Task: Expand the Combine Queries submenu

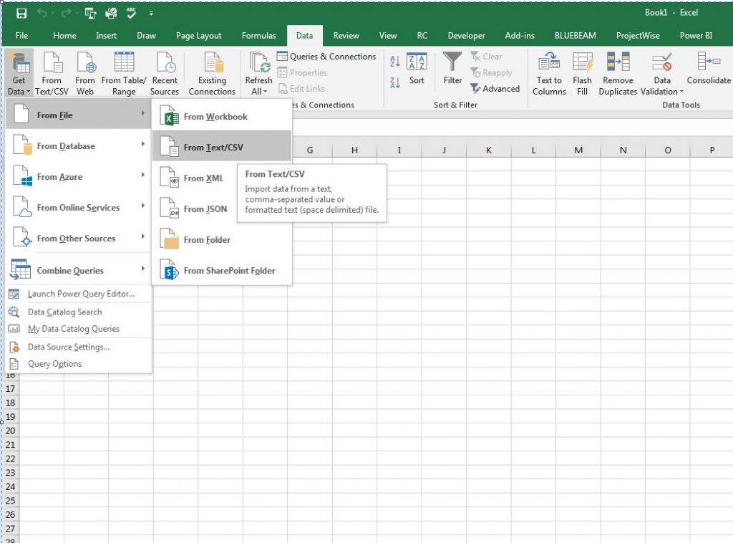Action: point(78,270)
